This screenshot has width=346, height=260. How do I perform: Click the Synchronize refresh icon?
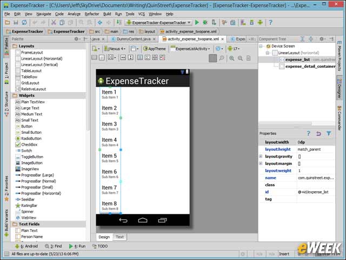coord(24,23)
